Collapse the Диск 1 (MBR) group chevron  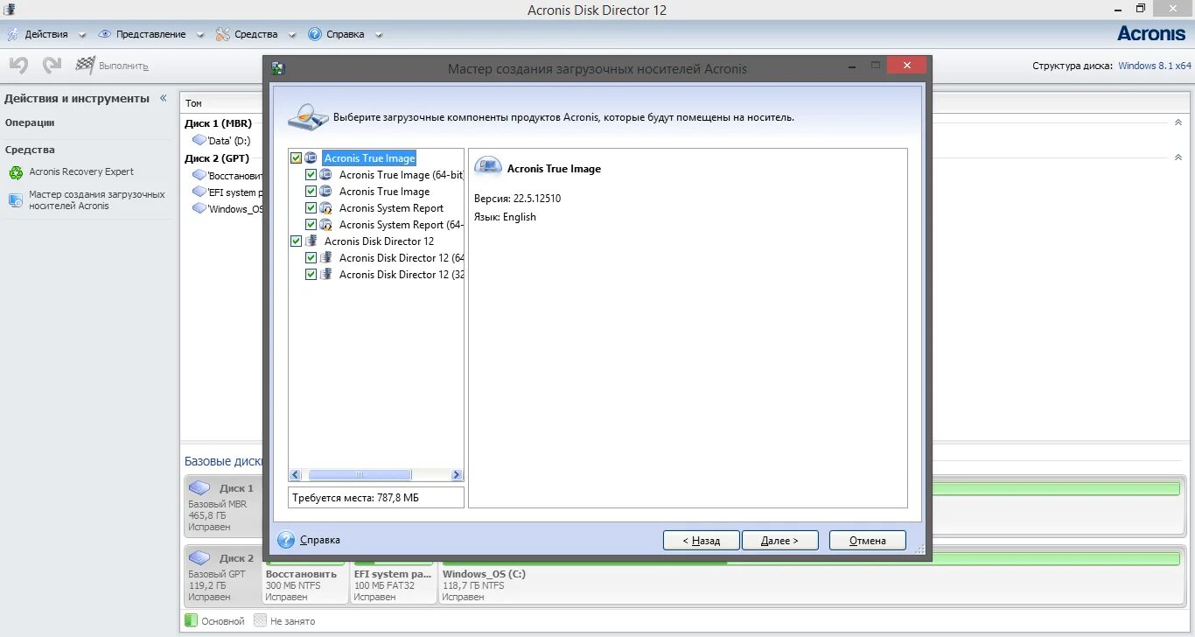(1178, 123)
